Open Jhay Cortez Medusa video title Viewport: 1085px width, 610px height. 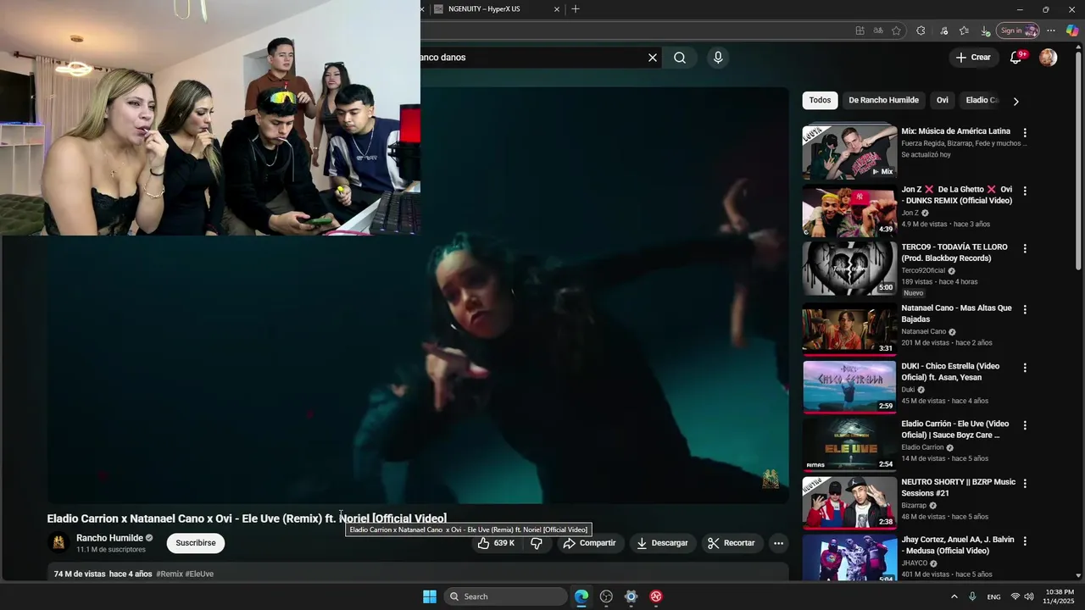click(958, 546)
